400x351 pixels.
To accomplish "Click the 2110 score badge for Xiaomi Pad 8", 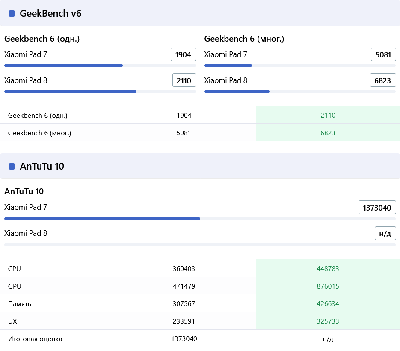I will pos(184,80).
